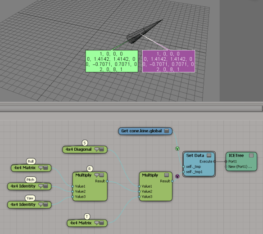This screenshot has width=263, height=234.
Task: Click Value2 port on second Multiply node
Action: click(139, 191)
